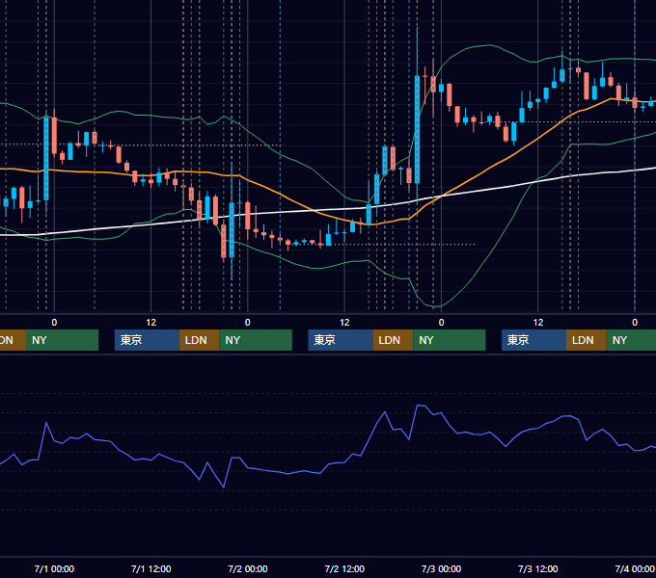Click the 東京 session block for 7/1
656x578 pixels.
tap(147, 340)
